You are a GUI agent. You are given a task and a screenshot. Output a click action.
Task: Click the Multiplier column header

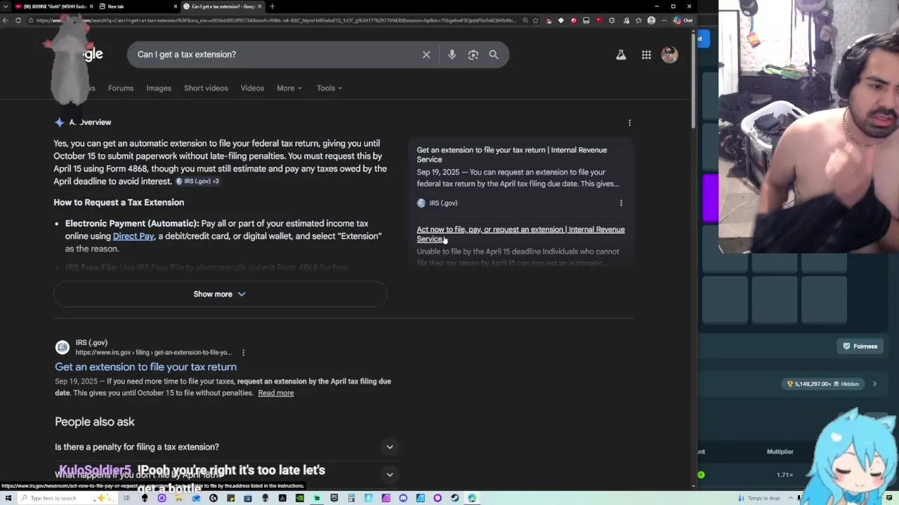pyautogui.click(x=780, y=452)
